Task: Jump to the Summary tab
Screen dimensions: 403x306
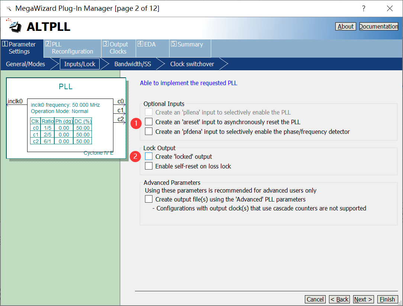Action: point(190,48)
